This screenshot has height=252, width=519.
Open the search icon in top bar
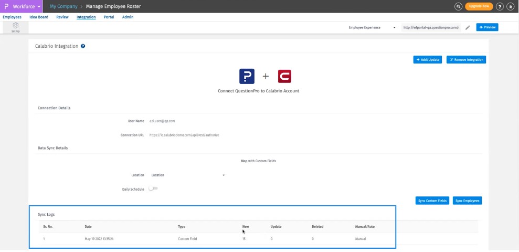click(x=459, y=6)
